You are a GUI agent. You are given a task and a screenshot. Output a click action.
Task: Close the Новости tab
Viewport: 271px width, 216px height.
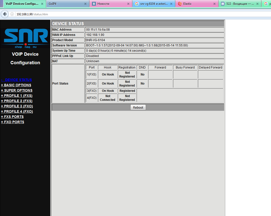tap(128, 4)
